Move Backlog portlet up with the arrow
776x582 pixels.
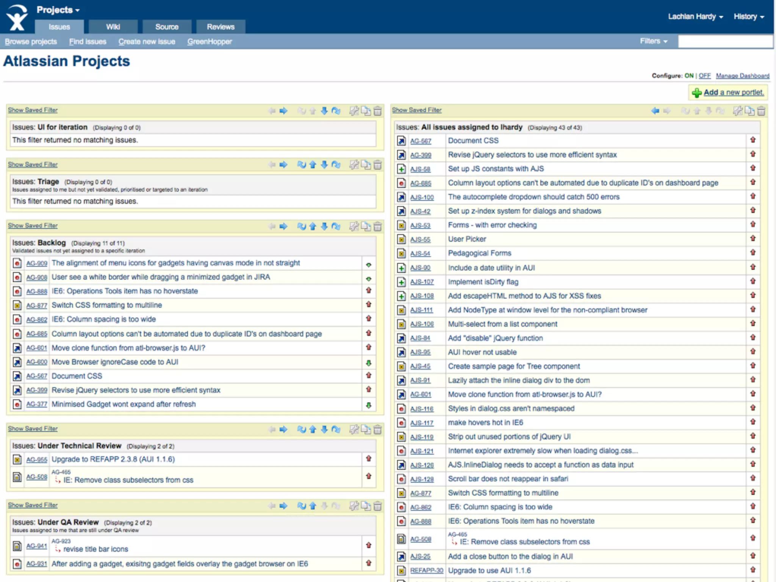pyautogui.click(x=313, y=227)
